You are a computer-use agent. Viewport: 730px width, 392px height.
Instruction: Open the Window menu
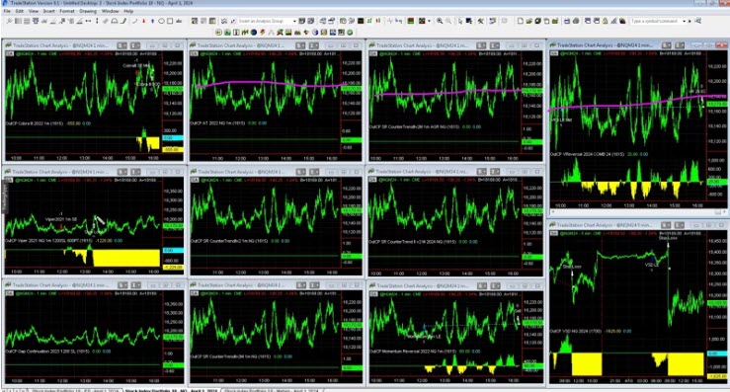click(x=111, y=11)
